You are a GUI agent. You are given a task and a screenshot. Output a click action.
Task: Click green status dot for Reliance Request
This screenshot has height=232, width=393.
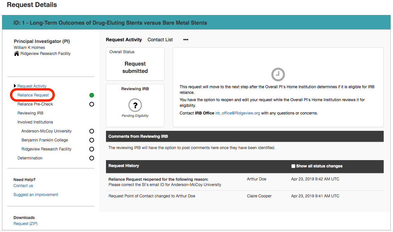[x=92, y=95]
